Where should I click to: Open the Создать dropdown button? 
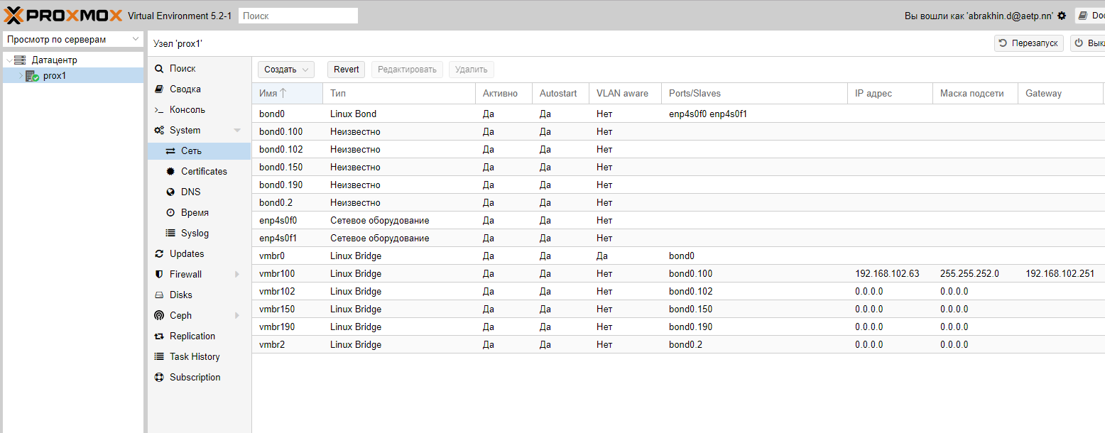click(285, 70)
